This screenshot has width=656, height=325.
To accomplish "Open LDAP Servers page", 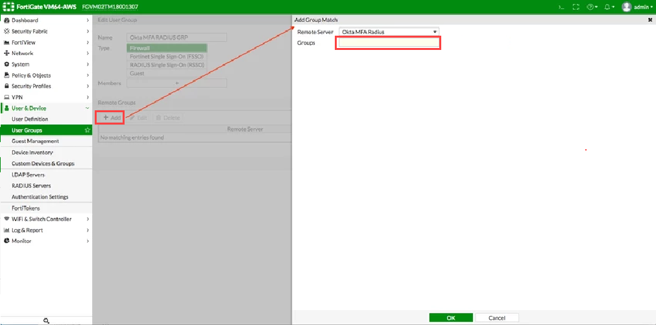I will pyautogui.click(x=28, y=175).
